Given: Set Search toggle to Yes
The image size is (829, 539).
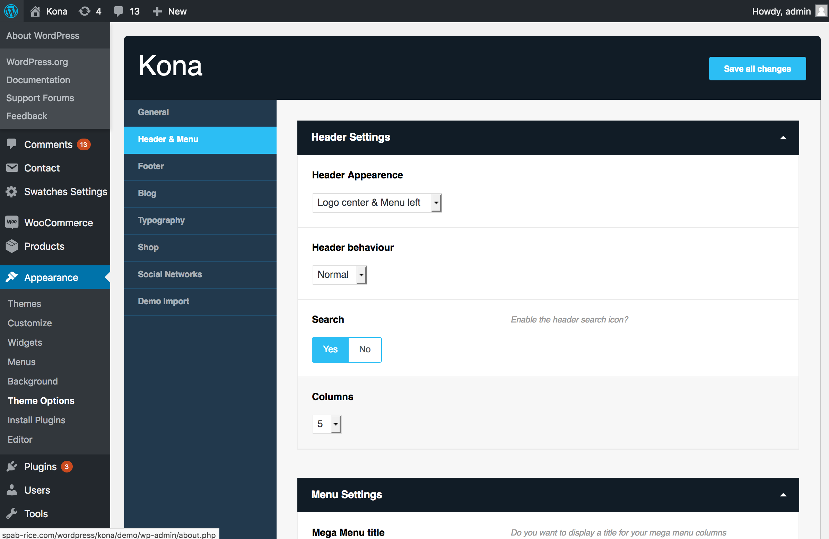Looking at the screenshot, I should coord(330,349).
